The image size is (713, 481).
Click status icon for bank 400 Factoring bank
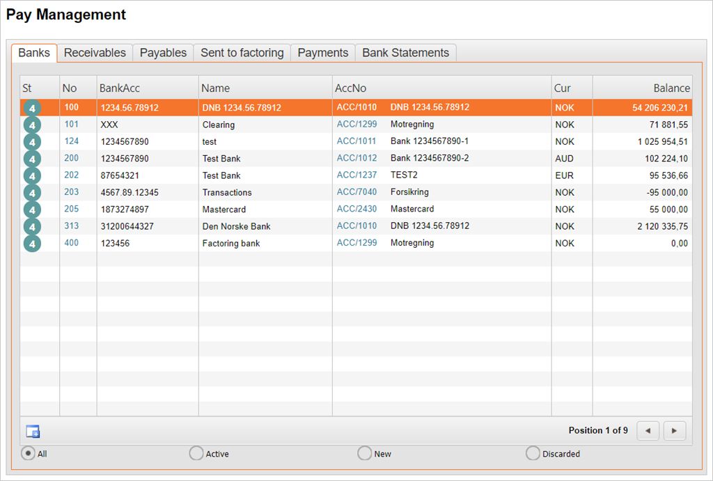tap(32, 244)
